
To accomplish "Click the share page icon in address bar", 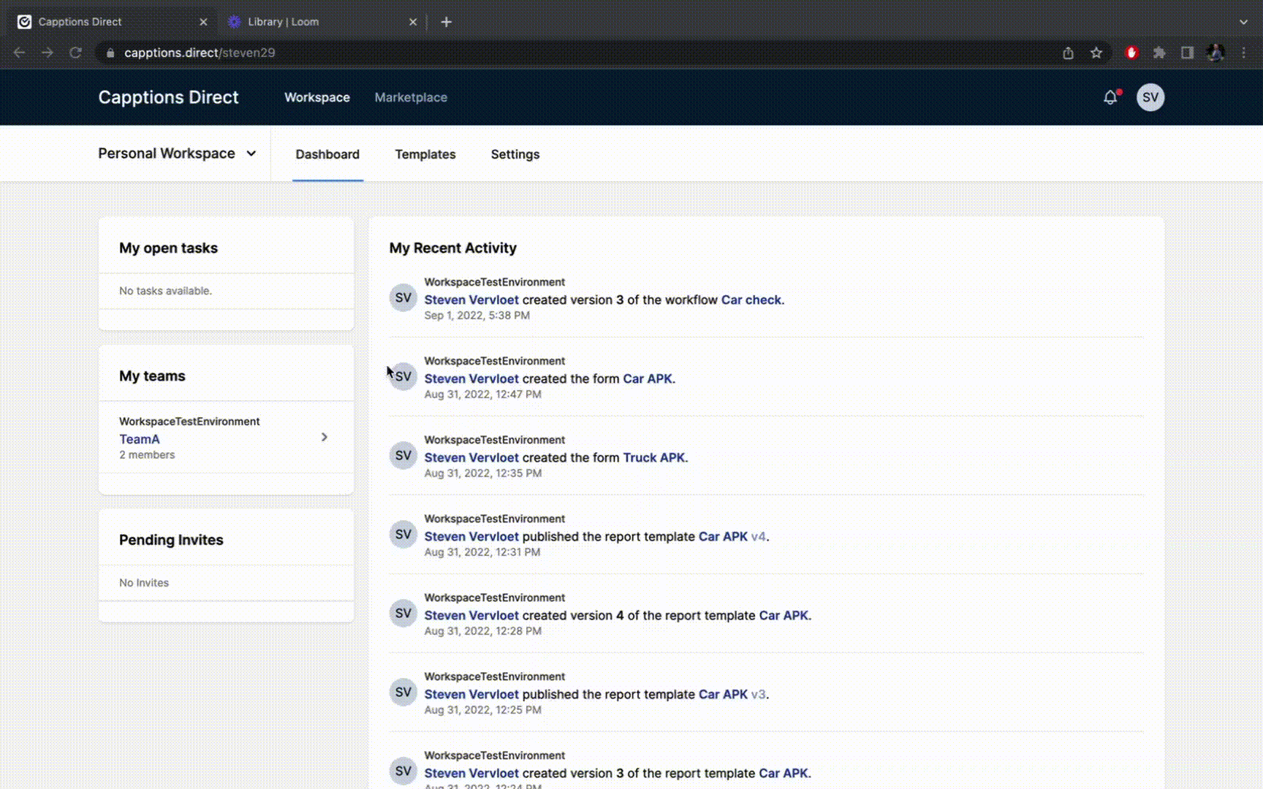I will pos(1068,53).
